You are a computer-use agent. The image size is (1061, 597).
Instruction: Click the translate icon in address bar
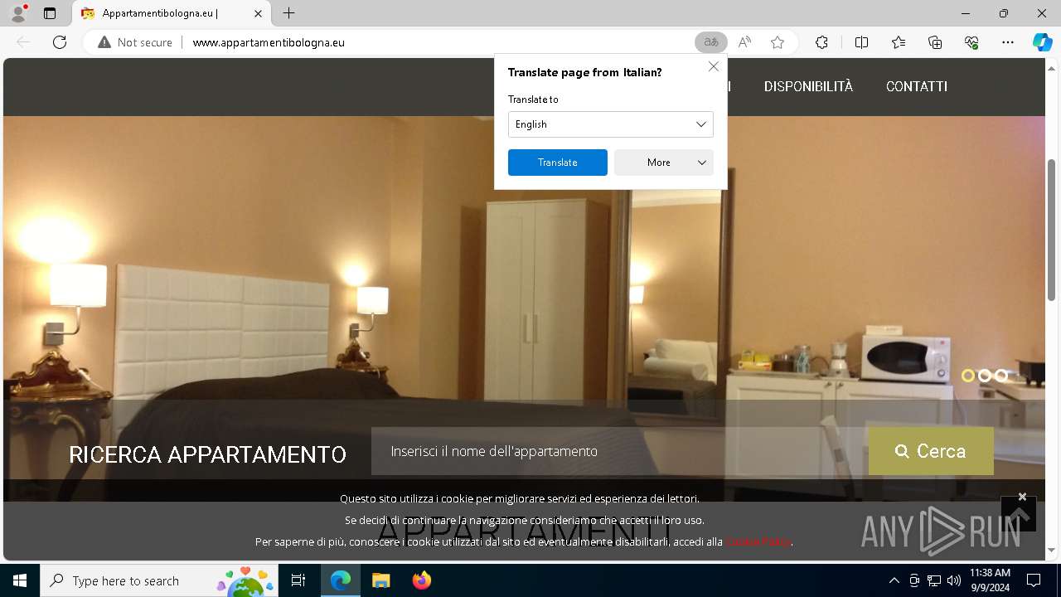(x=711, y=42)
